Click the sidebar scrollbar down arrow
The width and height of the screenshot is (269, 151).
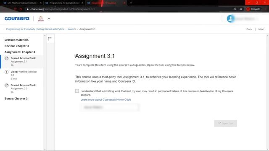coord(45,149)
